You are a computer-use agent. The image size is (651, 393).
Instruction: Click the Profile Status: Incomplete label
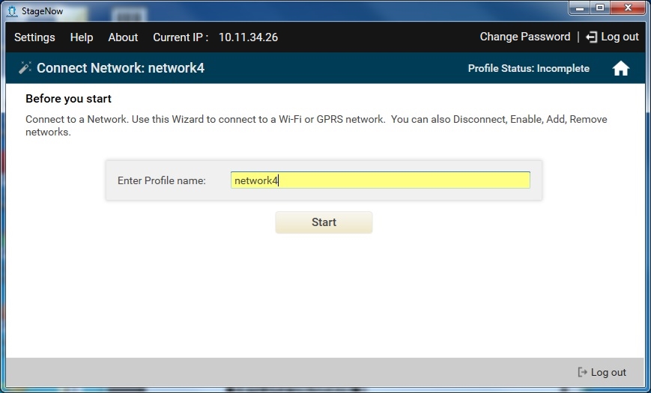tap(528, 68)
